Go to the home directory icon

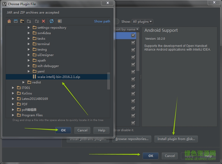click(x=9, y=21)
